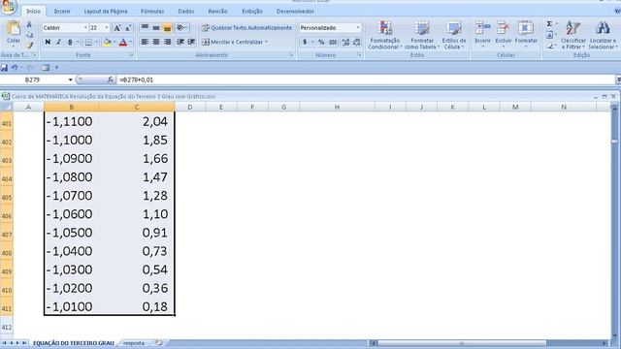Click the text orientation icon
Image resolution: width=621 pixels, height=349 pixels.
point(181,28)
